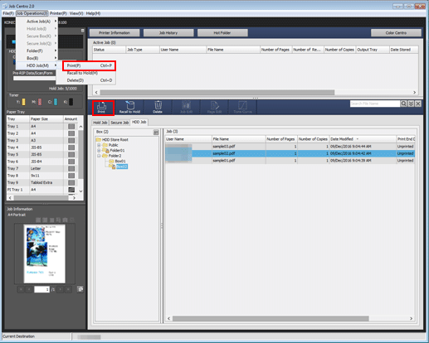Viewport: 429px width, 343px height.
Task: Open the Printer(P) menu
Action: tap(58, 13)
